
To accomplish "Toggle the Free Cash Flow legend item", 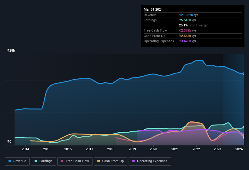I will tap(75, 161).
